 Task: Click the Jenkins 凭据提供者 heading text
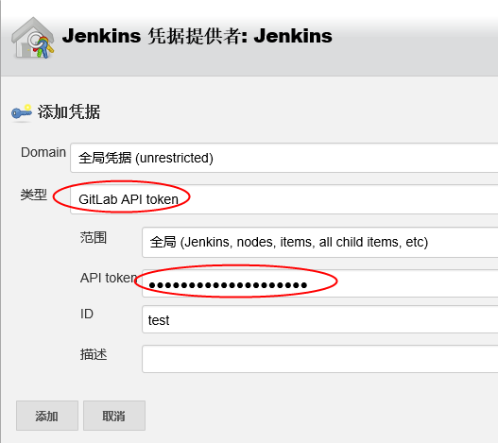(x=197, y=36)
